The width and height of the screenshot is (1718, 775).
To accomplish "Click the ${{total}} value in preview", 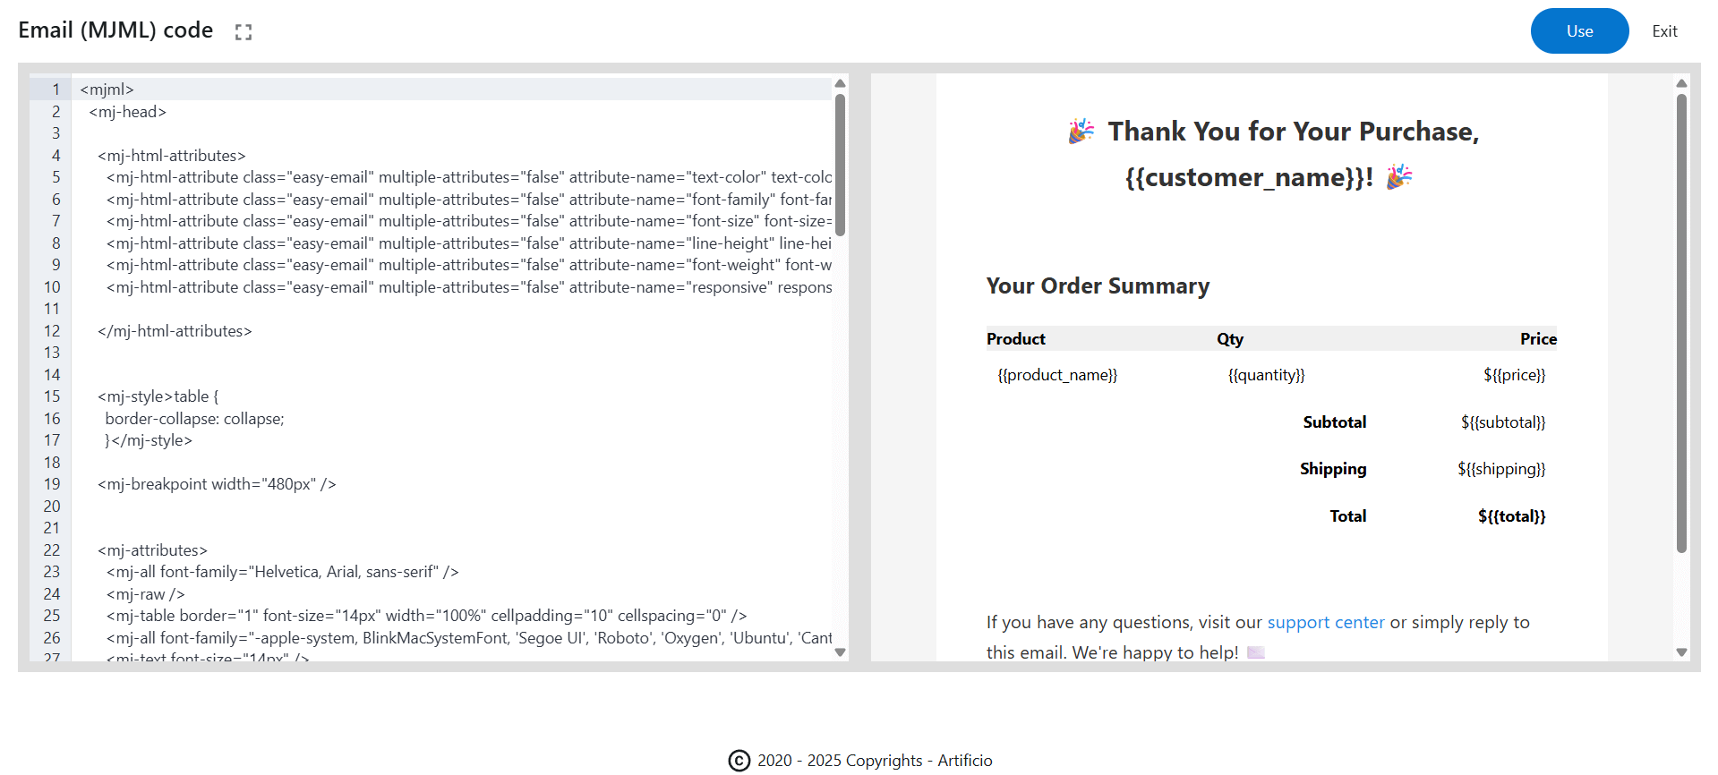I will pyautogui.click(x=1510, y=516).
